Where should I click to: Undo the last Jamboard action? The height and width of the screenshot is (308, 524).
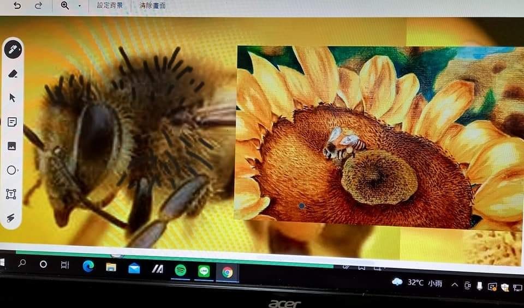coord(17,5)
